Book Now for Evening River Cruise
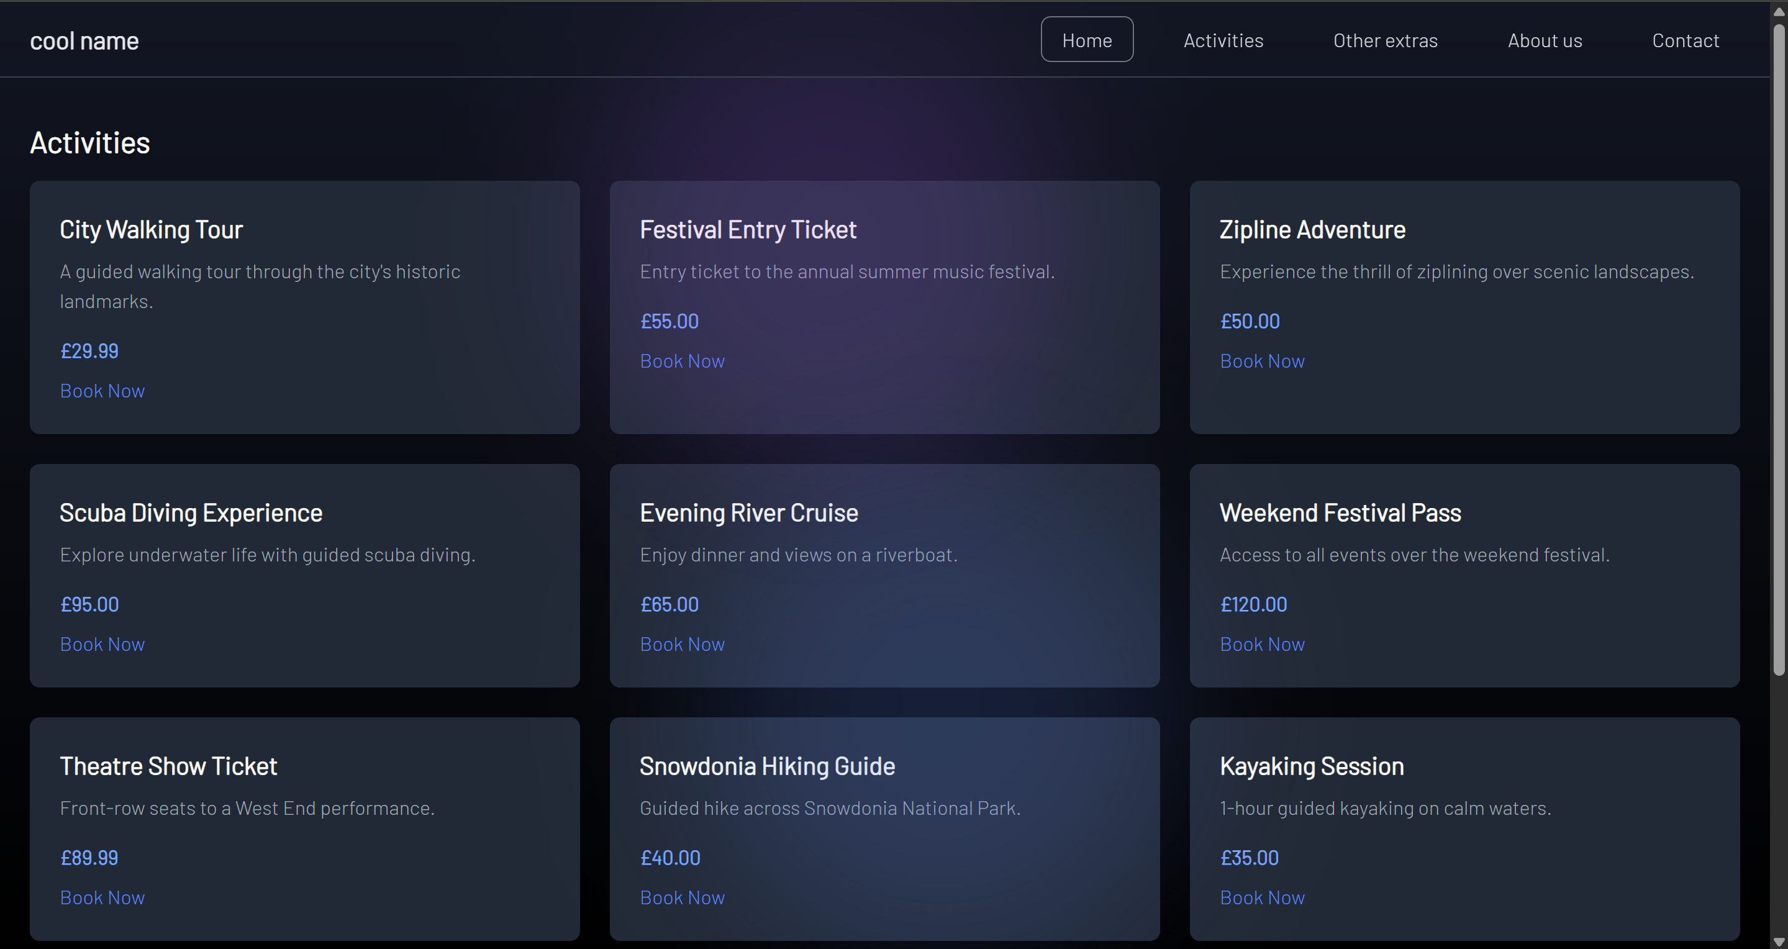The height and width of the screenshot is (949, 1788). click(682, 644)
